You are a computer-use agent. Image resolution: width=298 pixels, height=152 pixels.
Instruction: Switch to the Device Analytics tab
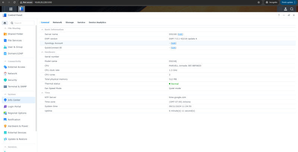[x=97, y=22]
